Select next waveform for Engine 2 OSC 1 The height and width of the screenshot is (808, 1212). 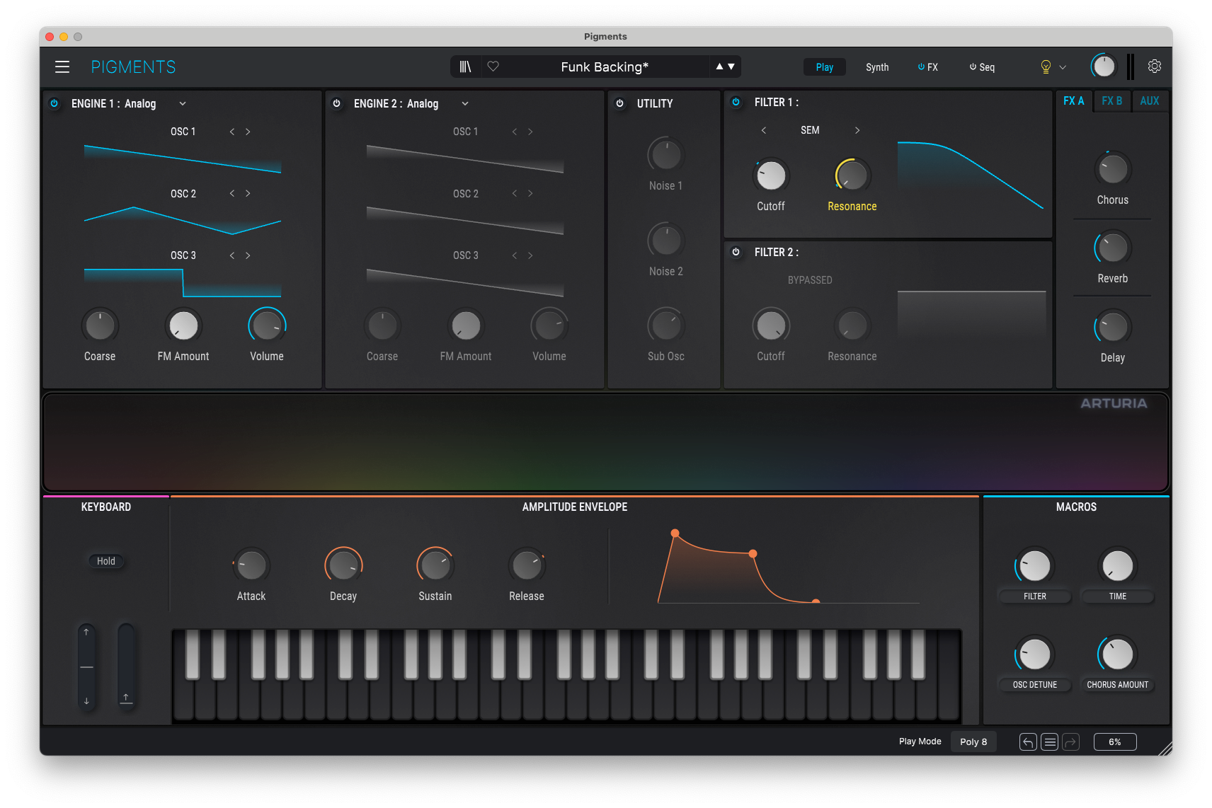pyautogui.click(x=530, y=132)
